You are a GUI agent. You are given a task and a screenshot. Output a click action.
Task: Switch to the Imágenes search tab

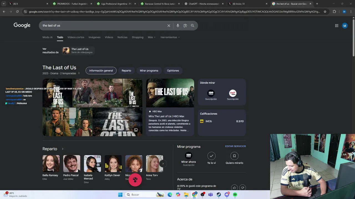[95, 37]
